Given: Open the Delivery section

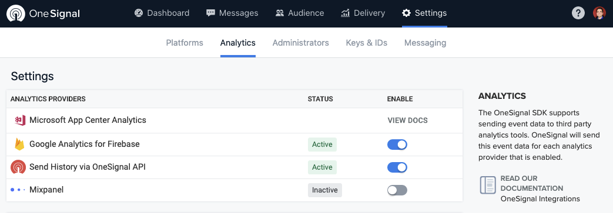Looking at the screenshot, I should [x=363, y=13].
